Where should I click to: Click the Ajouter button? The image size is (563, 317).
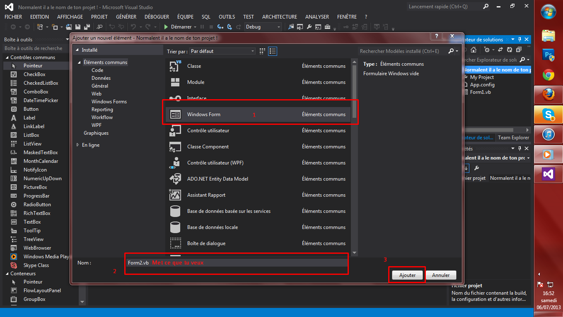point(407,275)
